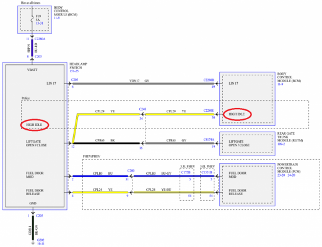Open the 151-25 Headlamp Switch page link
Screen dimensions: 322x247
(x=74, y=71)
